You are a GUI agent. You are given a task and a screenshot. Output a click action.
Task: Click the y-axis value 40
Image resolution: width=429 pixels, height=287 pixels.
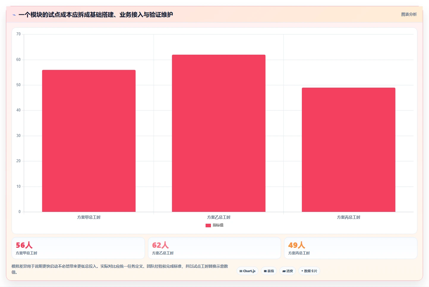pyautogui.click(x=18, y=110)
